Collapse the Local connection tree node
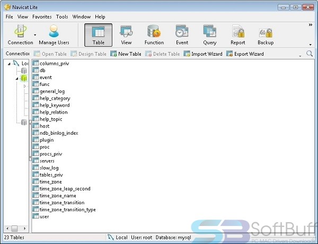The image size is (318, 244). [9, 64]
